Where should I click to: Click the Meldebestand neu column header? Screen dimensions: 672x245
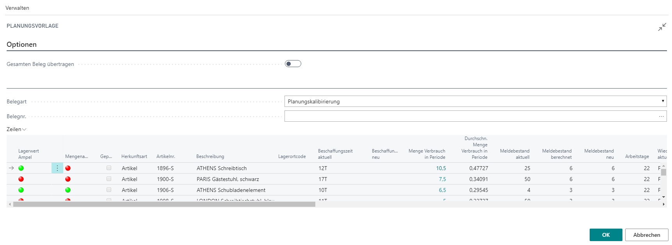tap(599, 154)
